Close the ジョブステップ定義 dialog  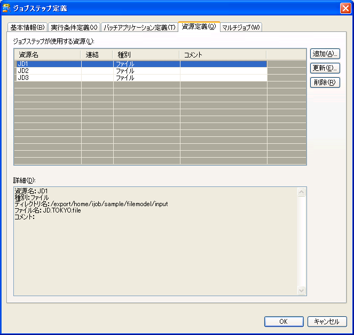345,9
